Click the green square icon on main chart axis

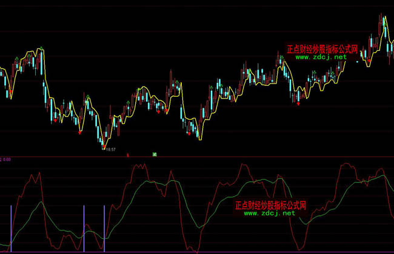pos(155,155)
